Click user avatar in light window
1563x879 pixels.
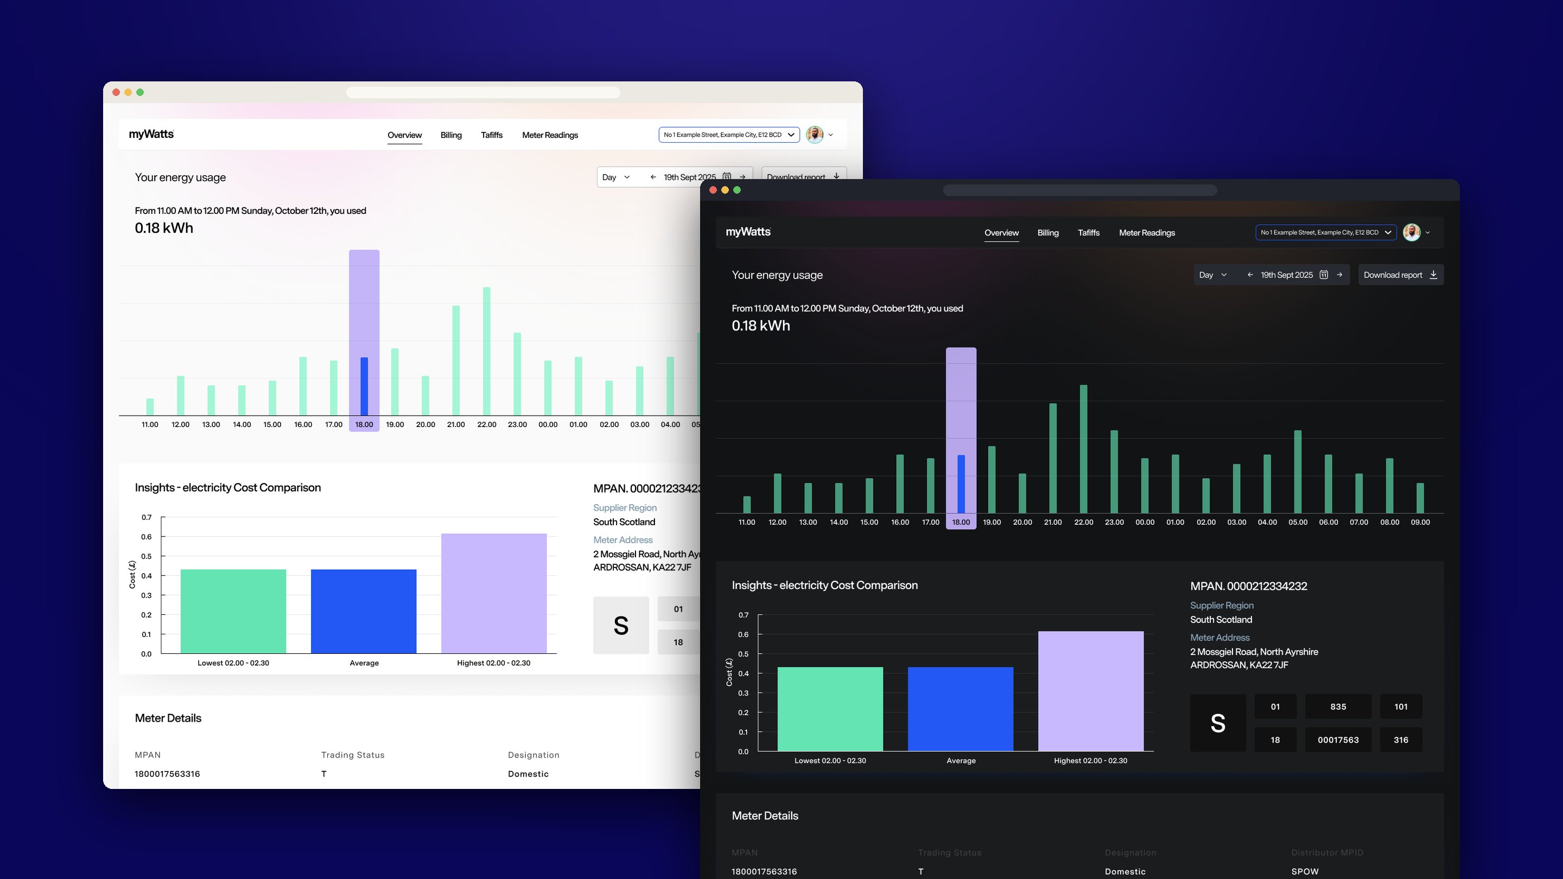814,135
